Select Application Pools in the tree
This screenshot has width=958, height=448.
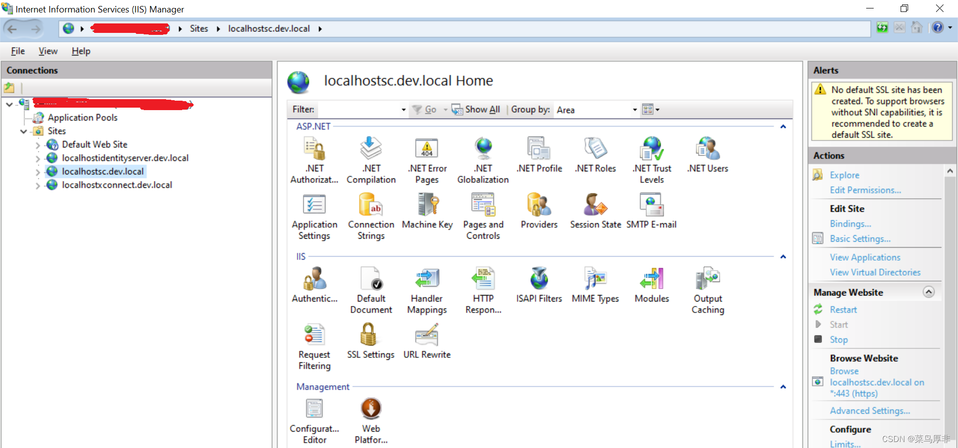[x=82, y=118]
